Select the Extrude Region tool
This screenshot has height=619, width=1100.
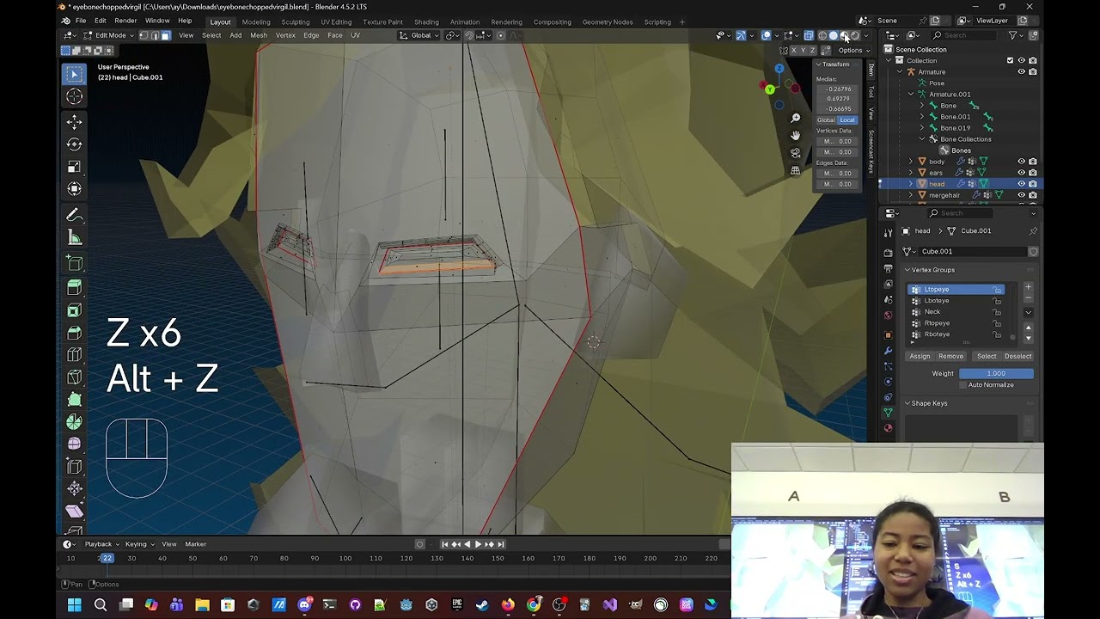pos(75,288)
